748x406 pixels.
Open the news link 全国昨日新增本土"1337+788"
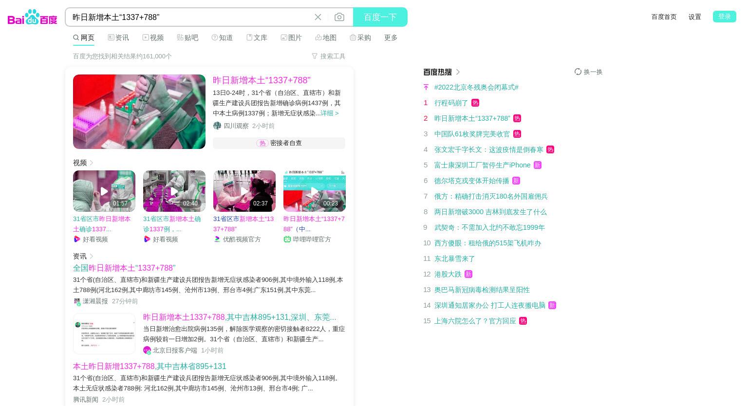pyautogui.click(x=124, y=268)
